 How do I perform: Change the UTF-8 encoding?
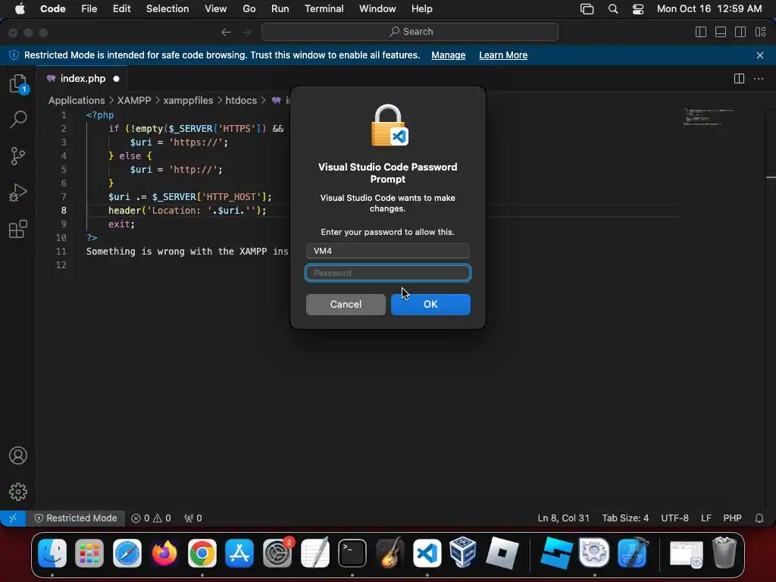coord(674,518)
